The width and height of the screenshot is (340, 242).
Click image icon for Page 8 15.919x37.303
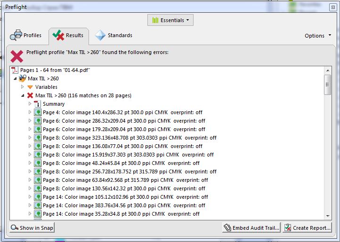[38, 155]
